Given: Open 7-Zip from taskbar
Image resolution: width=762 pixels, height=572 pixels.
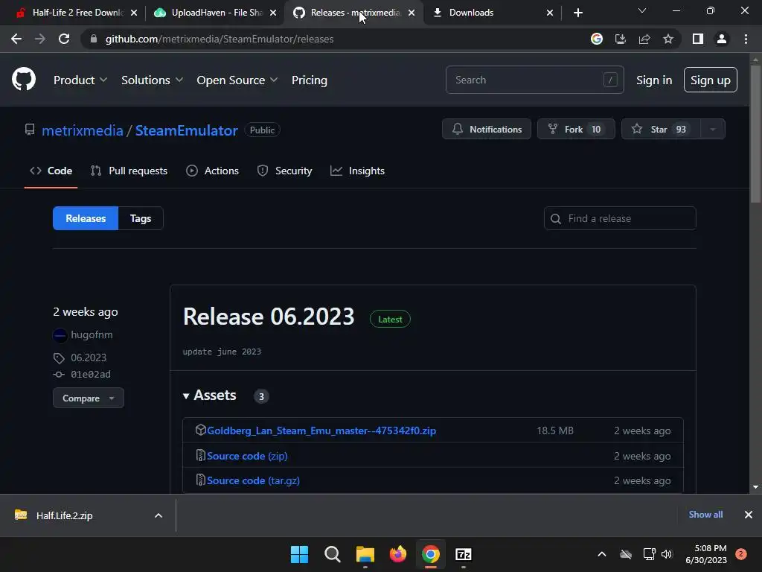Looking at the screenshot, I should click(x=464, y=554).
